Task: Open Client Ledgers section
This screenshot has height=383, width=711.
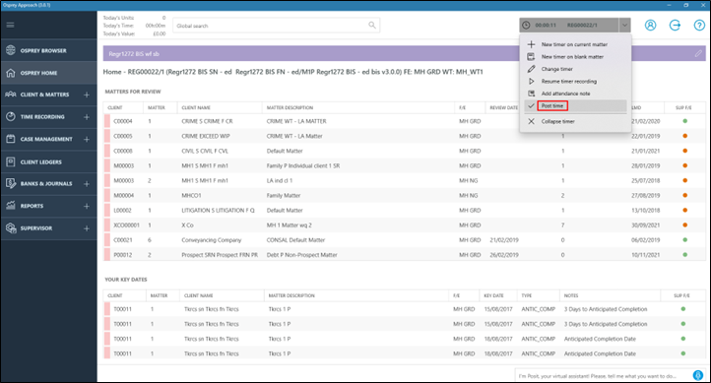Action: [48, 161]
